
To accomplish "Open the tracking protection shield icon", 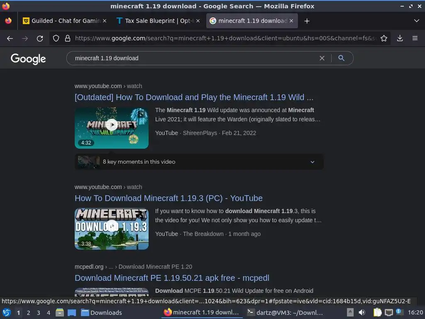I will (x=56, y=38).
